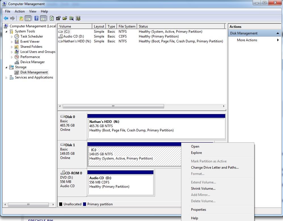Click the Forward arrow toolbar icon
This screenshot has height=221, width=283.
point(12,18)
